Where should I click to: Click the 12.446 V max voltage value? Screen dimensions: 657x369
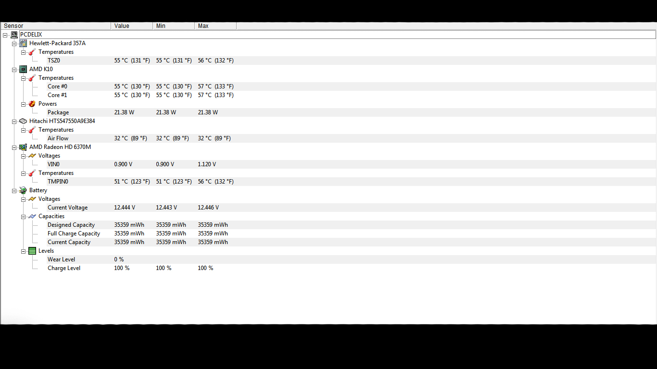pos(208,208)
